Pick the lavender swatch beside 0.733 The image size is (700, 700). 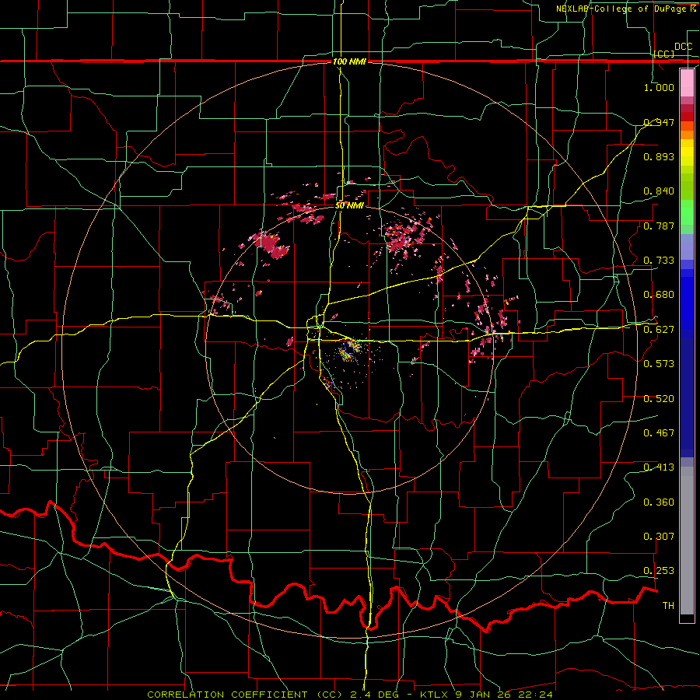pos(687,247)
